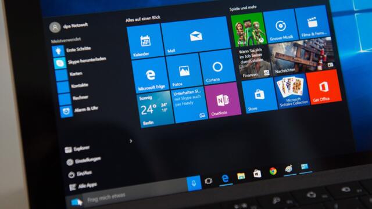Open Rechner from most used list
372x209 pixels.
tap(73, 98)
